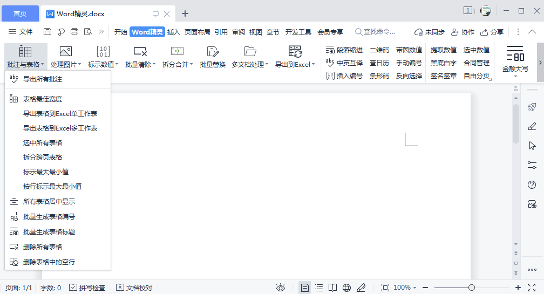This screenshot has width=544, height=294.
Task: Select 表格最佳宽度 menu item
Action: pos(58,99)
